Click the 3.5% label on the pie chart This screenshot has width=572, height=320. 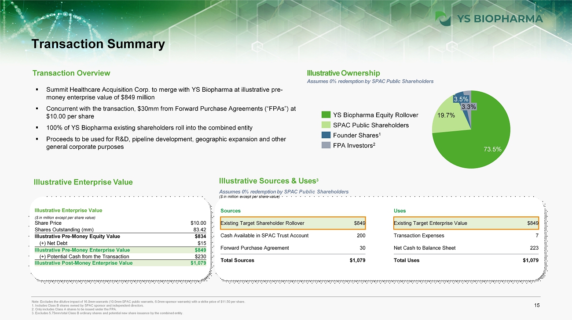click(x=461, y=99)
